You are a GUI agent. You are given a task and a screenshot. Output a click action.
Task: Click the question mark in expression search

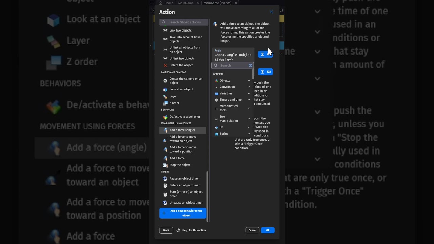(251, 65)
